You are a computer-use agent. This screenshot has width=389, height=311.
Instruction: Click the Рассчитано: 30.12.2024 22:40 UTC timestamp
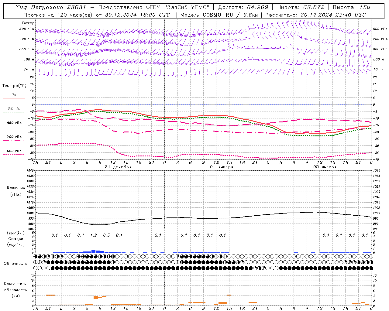tap(315, 15)
